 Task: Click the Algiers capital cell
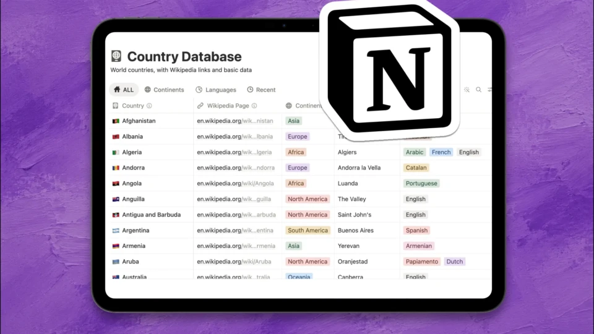(347, 152)
